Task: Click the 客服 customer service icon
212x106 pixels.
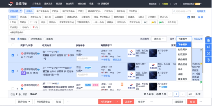Action: tap(163, 4)
